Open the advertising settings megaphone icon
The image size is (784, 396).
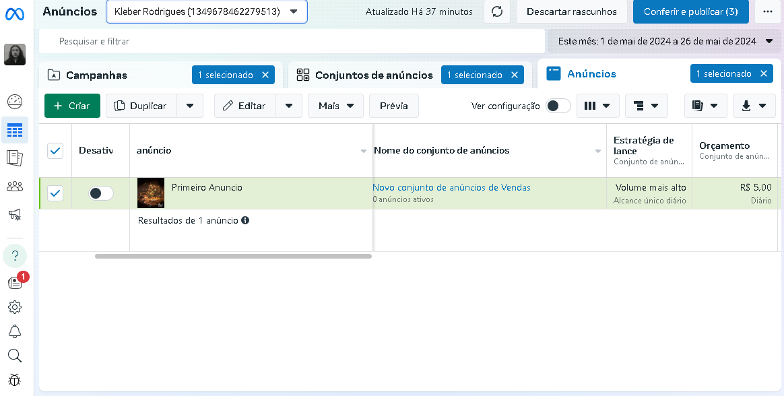click(x=15, y=214)
